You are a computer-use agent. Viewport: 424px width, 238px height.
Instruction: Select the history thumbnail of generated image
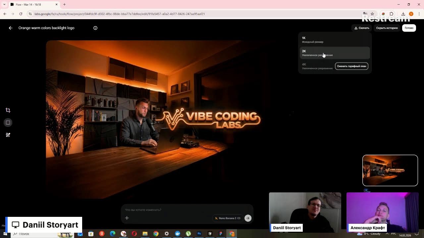tap(390, 171)
